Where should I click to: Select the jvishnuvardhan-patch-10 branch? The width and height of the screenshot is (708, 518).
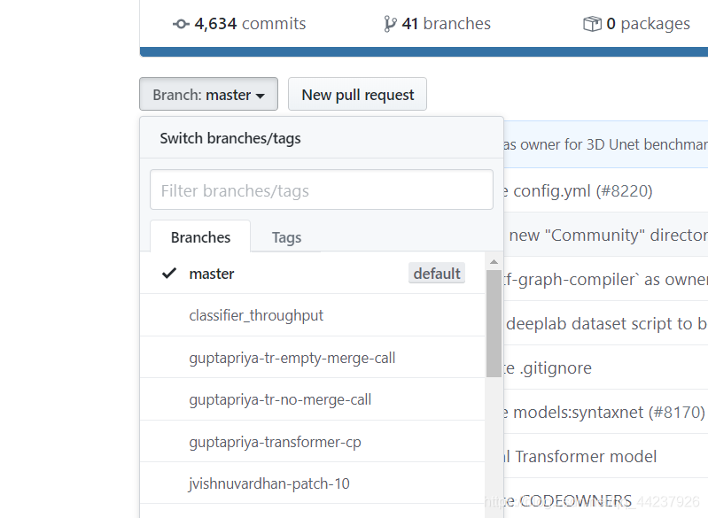313,483
